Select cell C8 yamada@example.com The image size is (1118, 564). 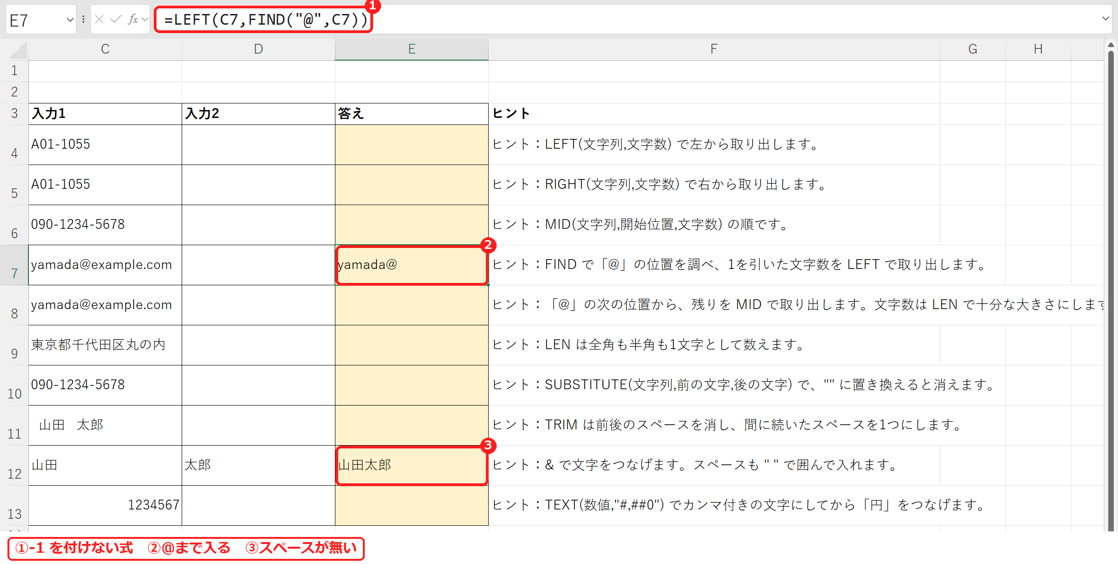click(105, 305)
